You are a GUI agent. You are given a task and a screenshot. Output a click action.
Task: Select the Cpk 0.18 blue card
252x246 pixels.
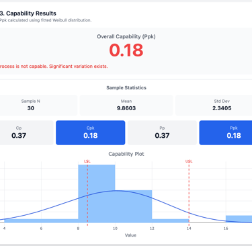[91, 132]
